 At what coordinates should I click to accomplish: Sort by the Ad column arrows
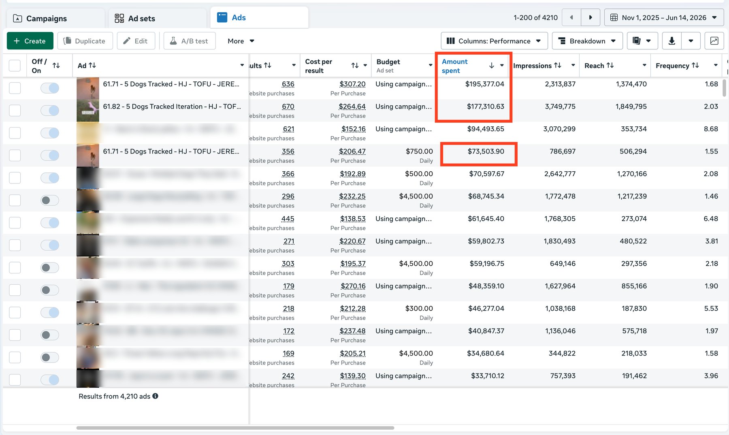pos(92,65)
